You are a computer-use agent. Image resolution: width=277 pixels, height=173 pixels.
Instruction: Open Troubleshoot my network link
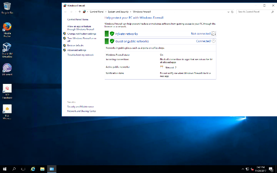(x=81, y=55)
